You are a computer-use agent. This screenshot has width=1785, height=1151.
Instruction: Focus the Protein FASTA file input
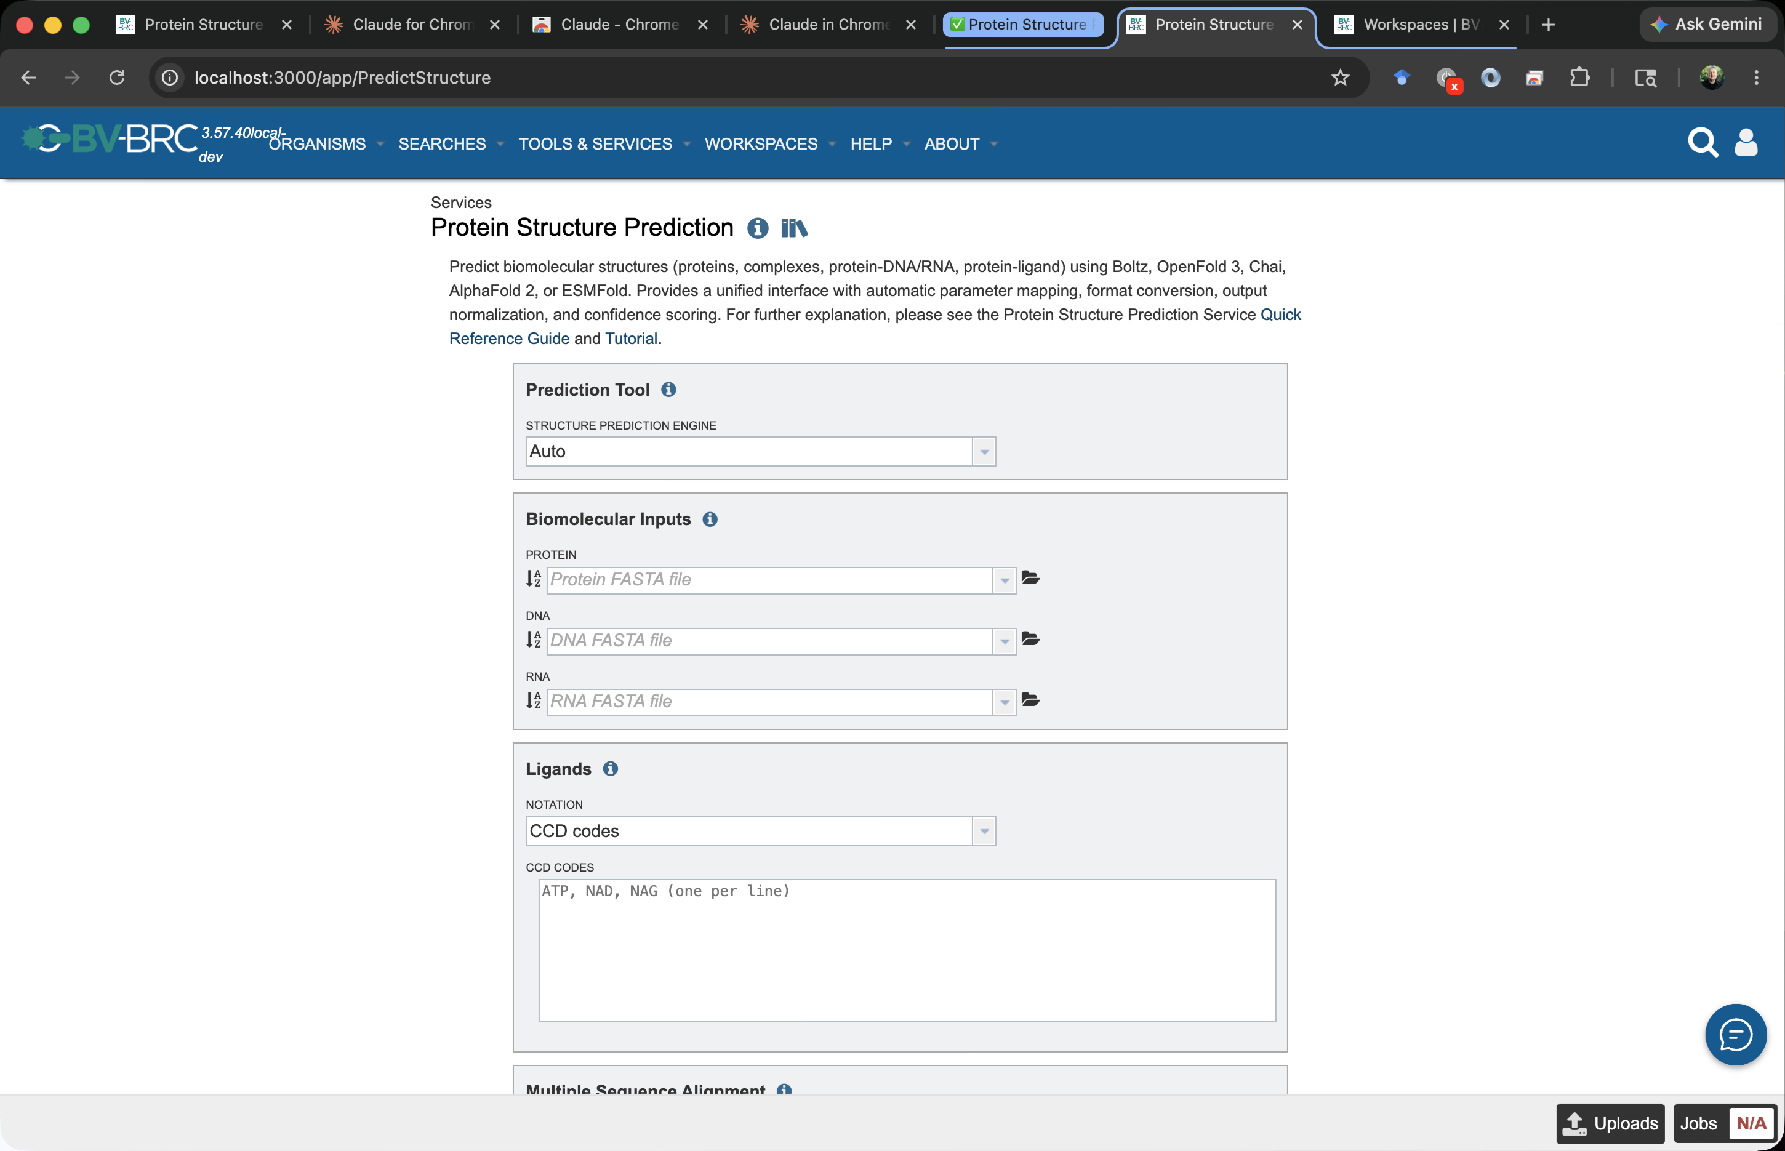click(x=769, y=580)
